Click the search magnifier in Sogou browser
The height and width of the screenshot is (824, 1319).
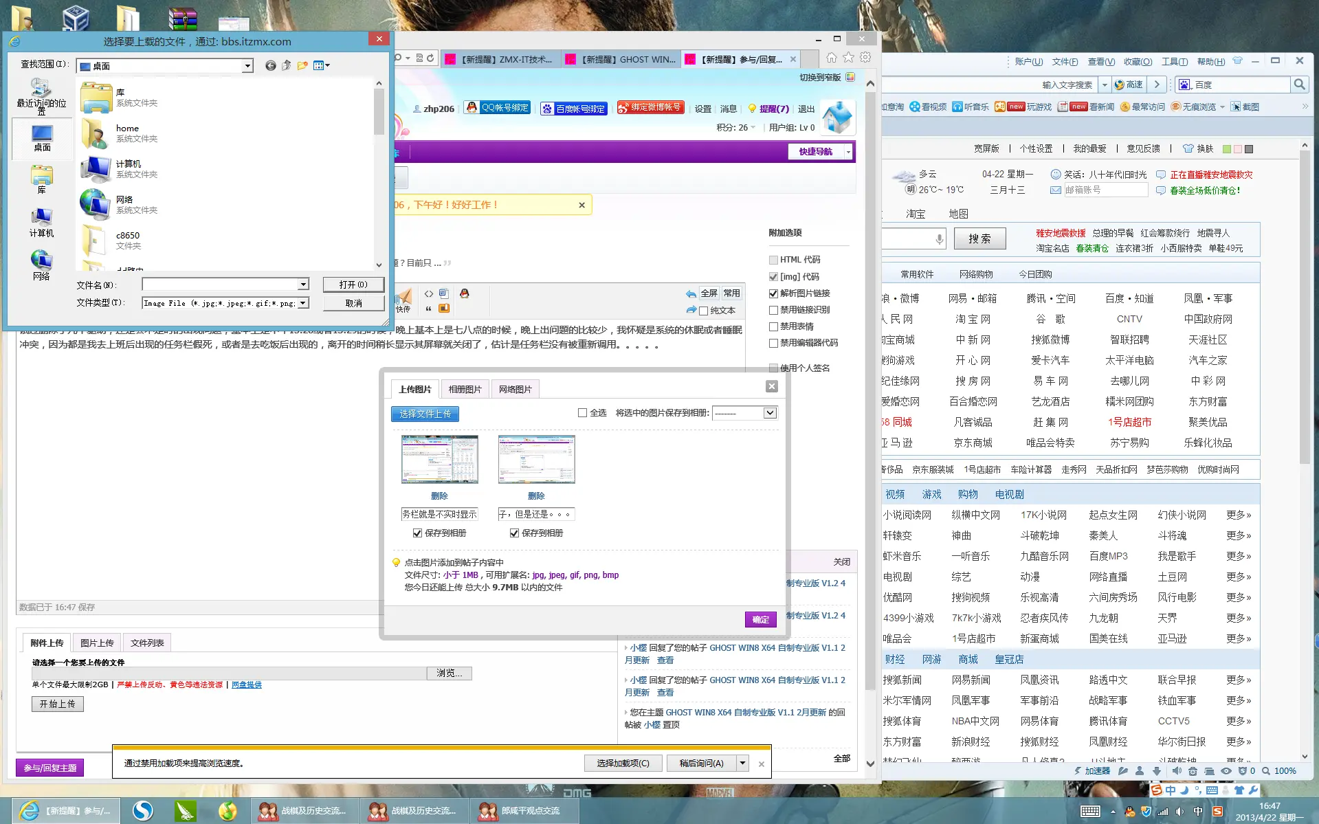pos(1298,85)
